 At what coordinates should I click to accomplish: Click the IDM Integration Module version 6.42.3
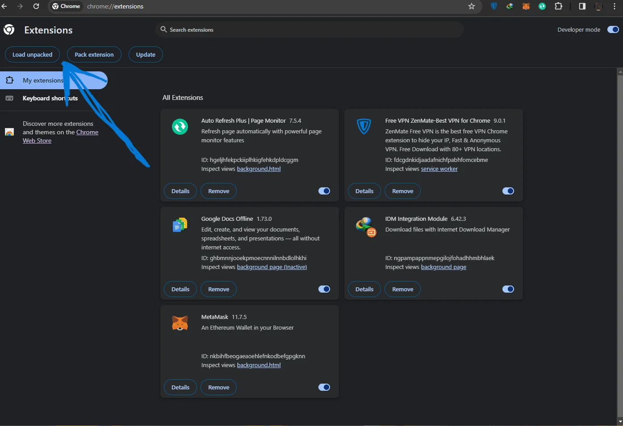tap(459, 219)
